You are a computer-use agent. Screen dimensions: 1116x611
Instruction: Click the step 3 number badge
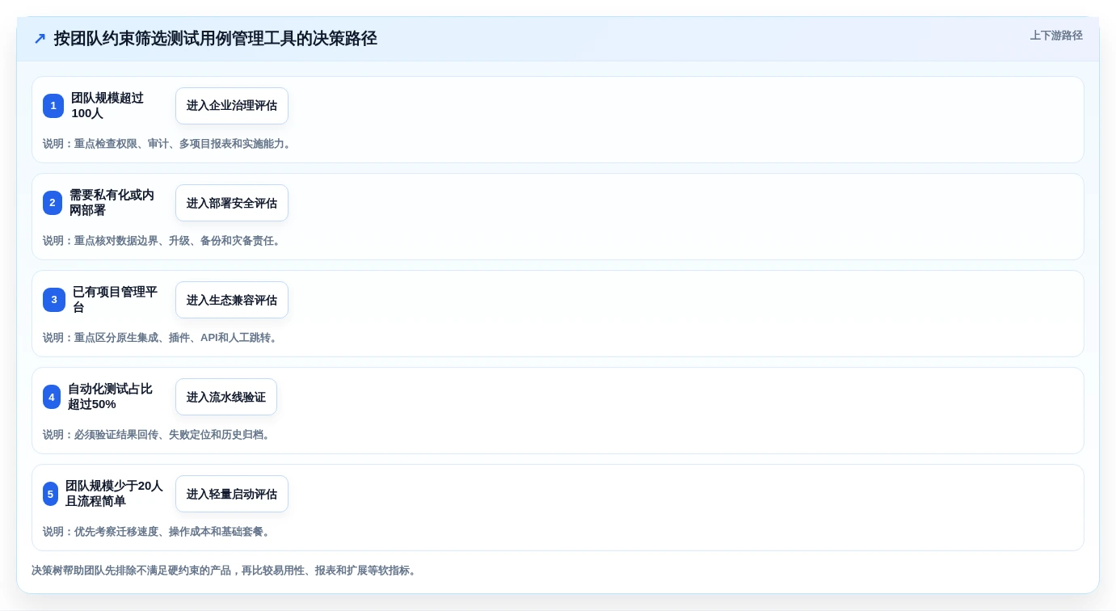coord(54,300)
